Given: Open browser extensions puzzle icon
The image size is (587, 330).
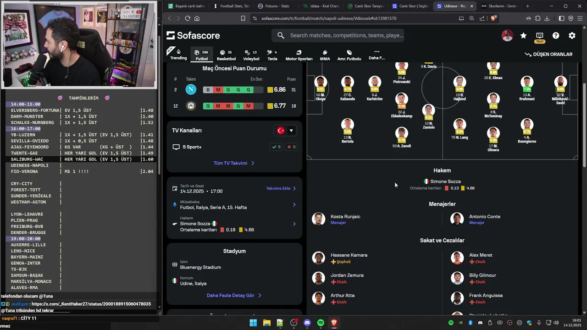Looking at the screenshot, I should (x=538, y=18).
